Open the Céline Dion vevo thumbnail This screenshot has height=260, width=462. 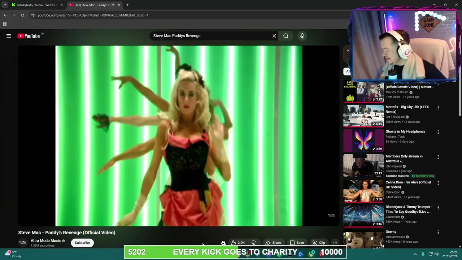pos(363,191)
